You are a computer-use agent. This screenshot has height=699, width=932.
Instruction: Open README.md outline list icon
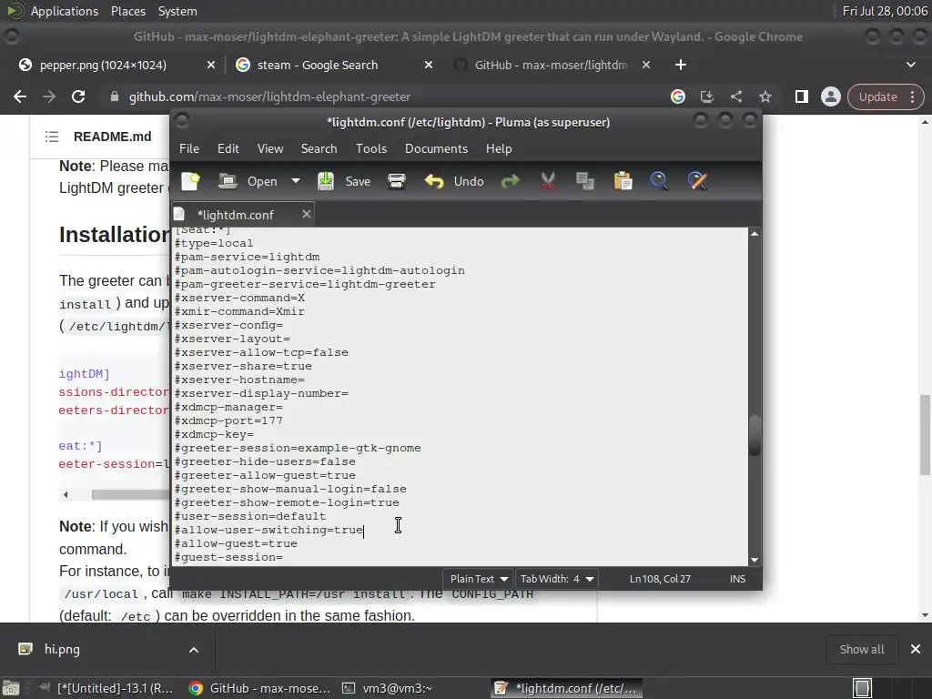(x=52, y=137)
